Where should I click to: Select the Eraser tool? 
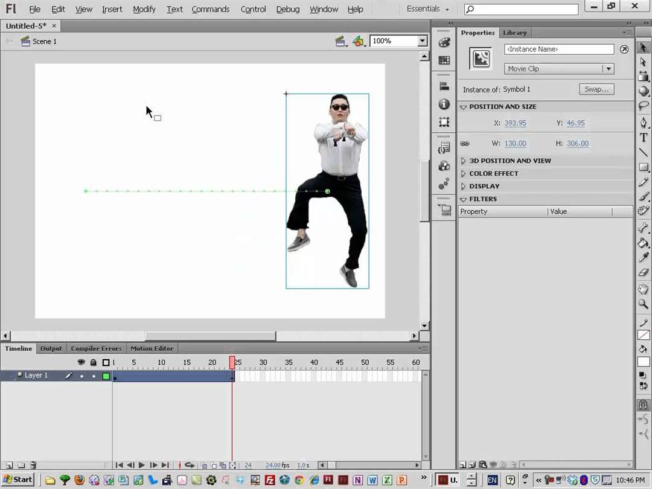644,272
